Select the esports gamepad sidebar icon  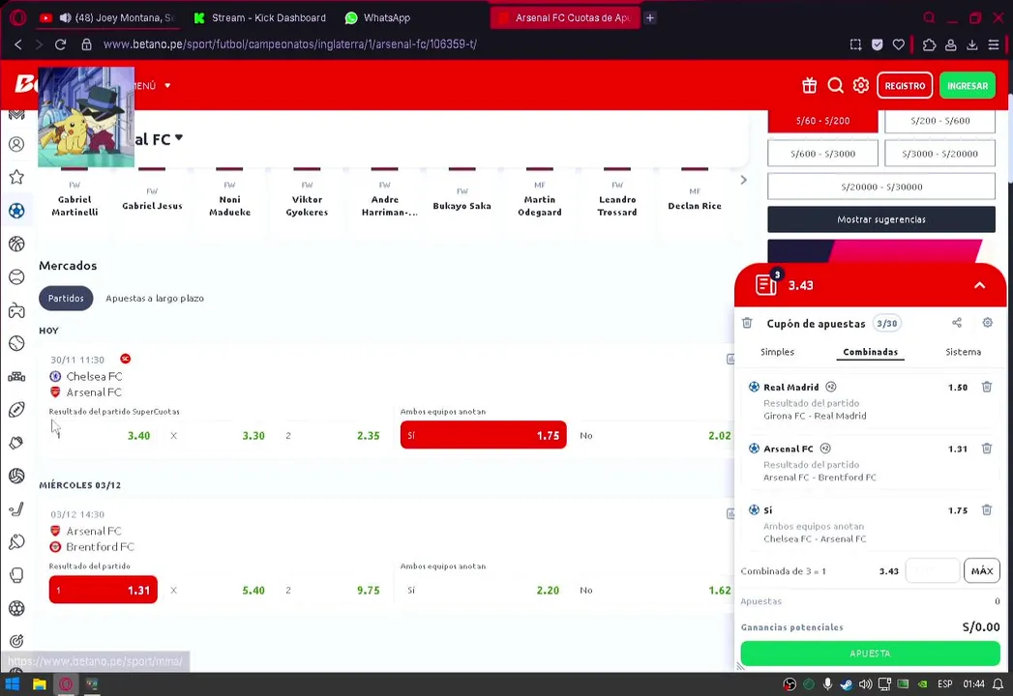(16, 310)
